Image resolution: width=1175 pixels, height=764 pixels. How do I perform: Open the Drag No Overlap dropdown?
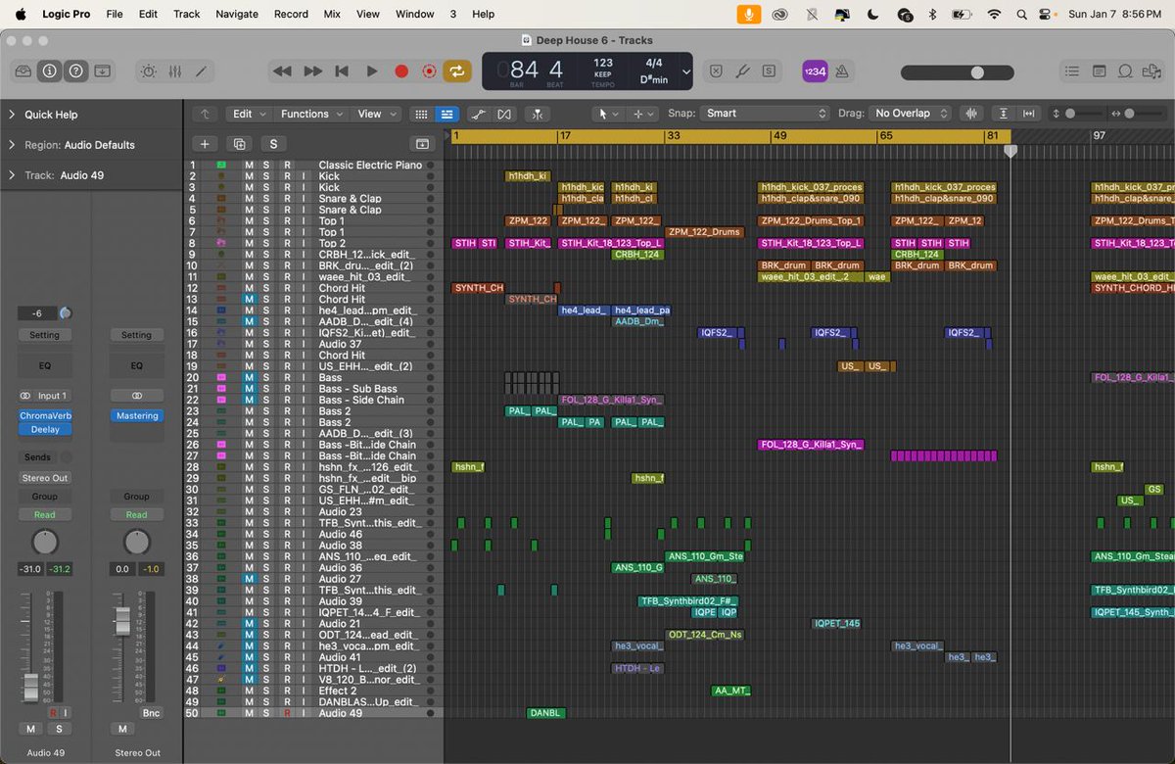(911, 114)
